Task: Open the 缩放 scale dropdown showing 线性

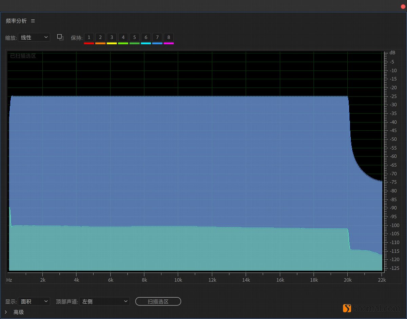Action: [x=34, y=37]
